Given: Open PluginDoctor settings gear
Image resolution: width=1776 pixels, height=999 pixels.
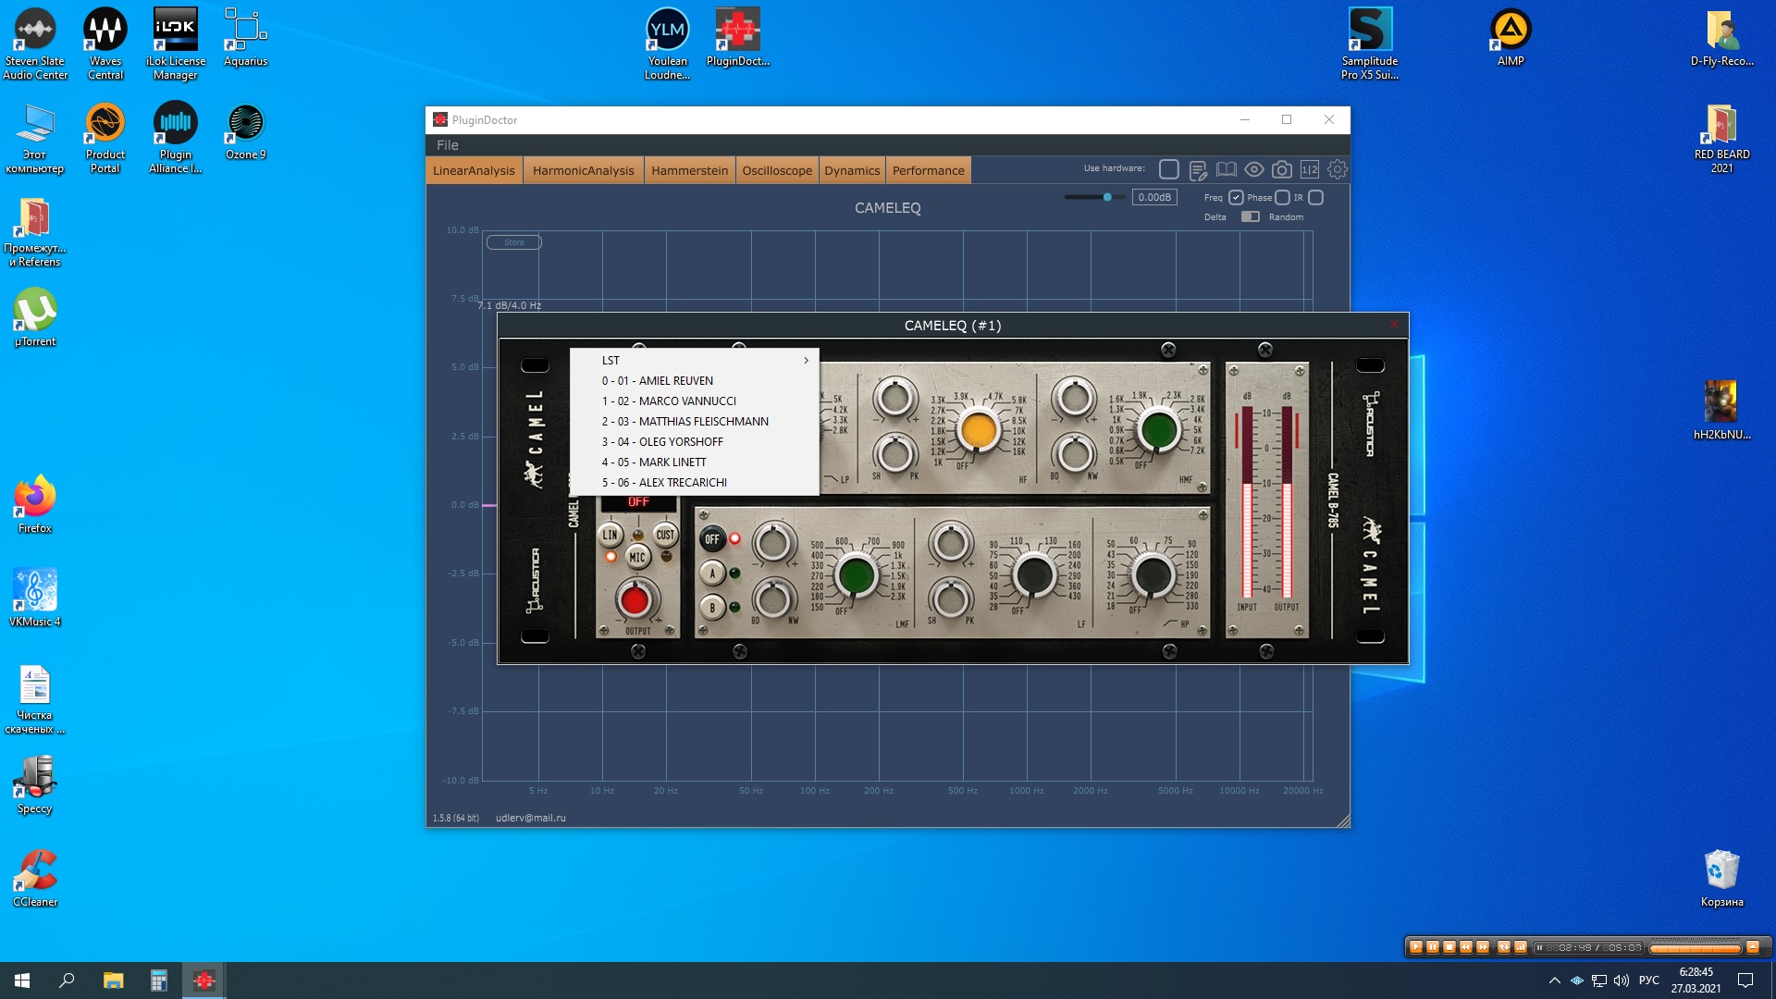Looking at the screenshot, I should [x=1337, y=169].
